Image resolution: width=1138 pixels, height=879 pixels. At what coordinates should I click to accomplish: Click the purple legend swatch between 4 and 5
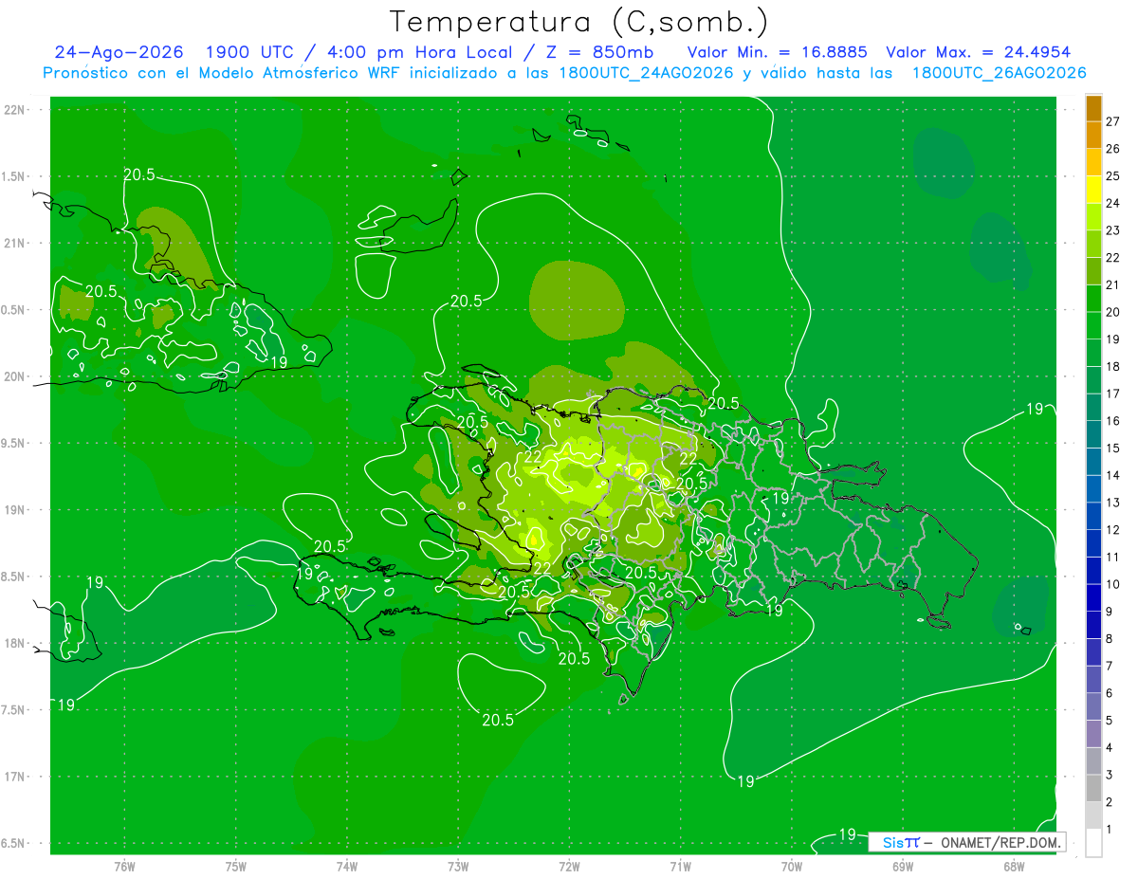coord(1093,734)
